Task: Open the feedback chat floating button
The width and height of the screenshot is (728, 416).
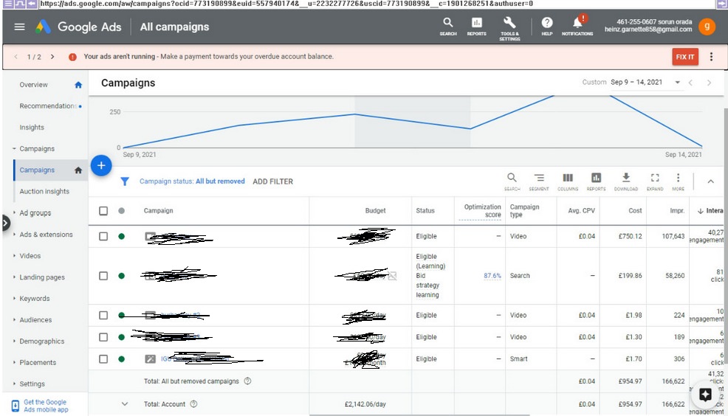Action: pos(705,395)
